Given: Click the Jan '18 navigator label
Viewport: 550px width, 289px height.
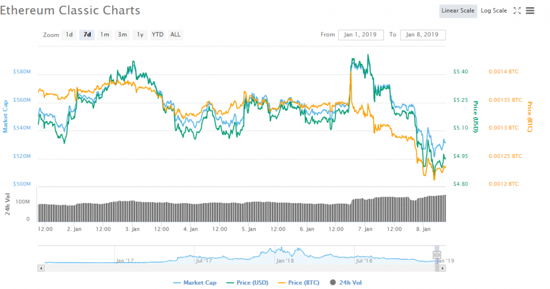Looking at the screenshot, I should click(285, 261).
